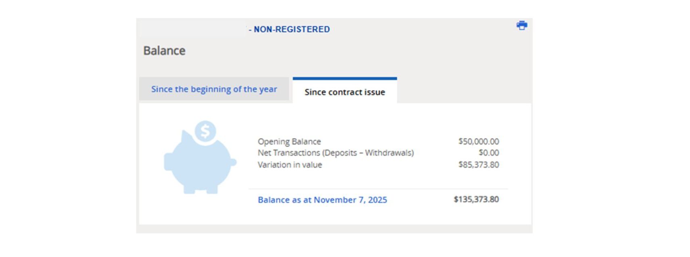The image size is (690, 257).
Task: Select the Since contract issue tab
Action: pos(345,92)
